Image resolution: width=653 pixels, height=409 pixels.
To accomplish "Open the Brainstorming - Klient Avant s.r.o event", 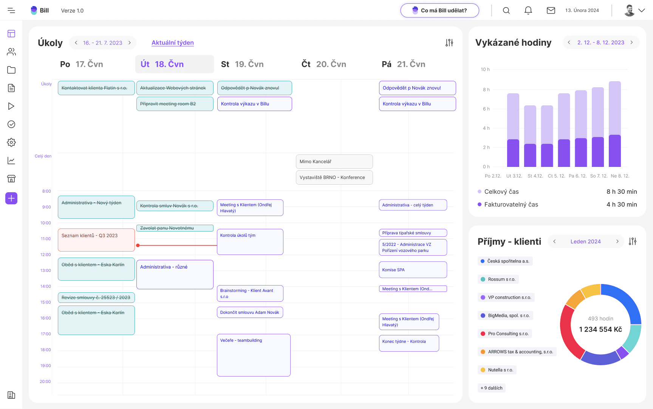I will pyautogui.click(x=250, y=293).
